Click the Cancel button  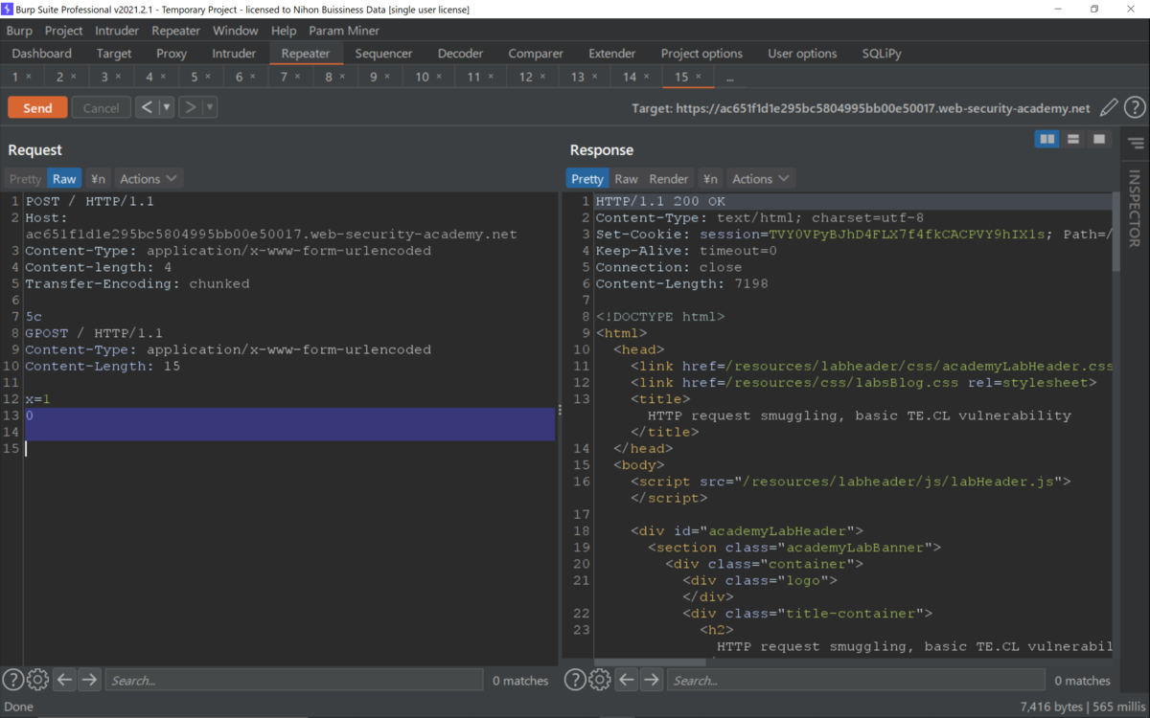tap(101, 108)
